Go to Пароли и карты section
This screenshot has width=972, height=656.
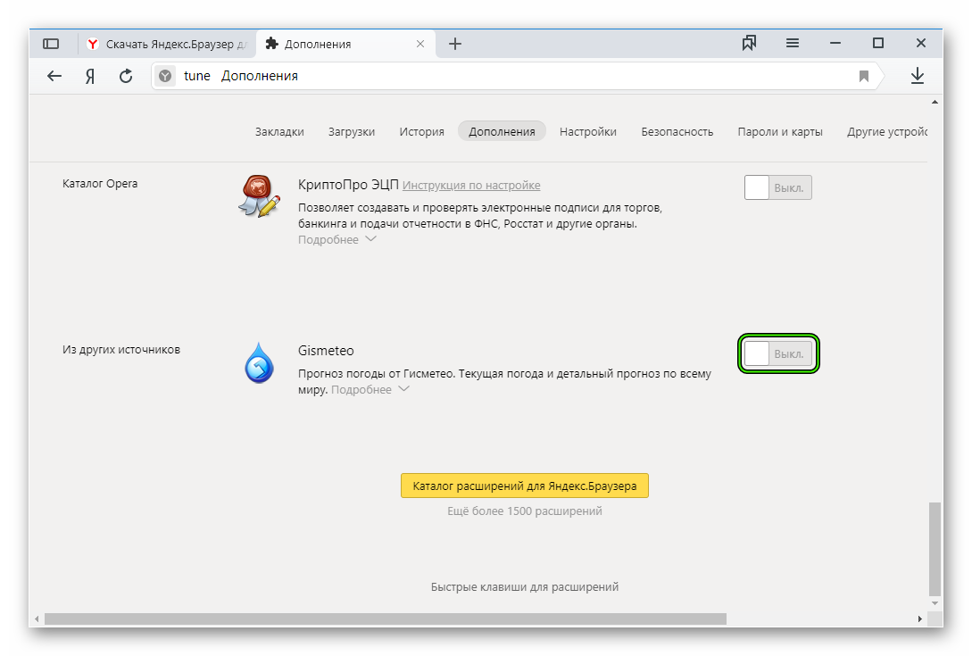coord(780,131)
